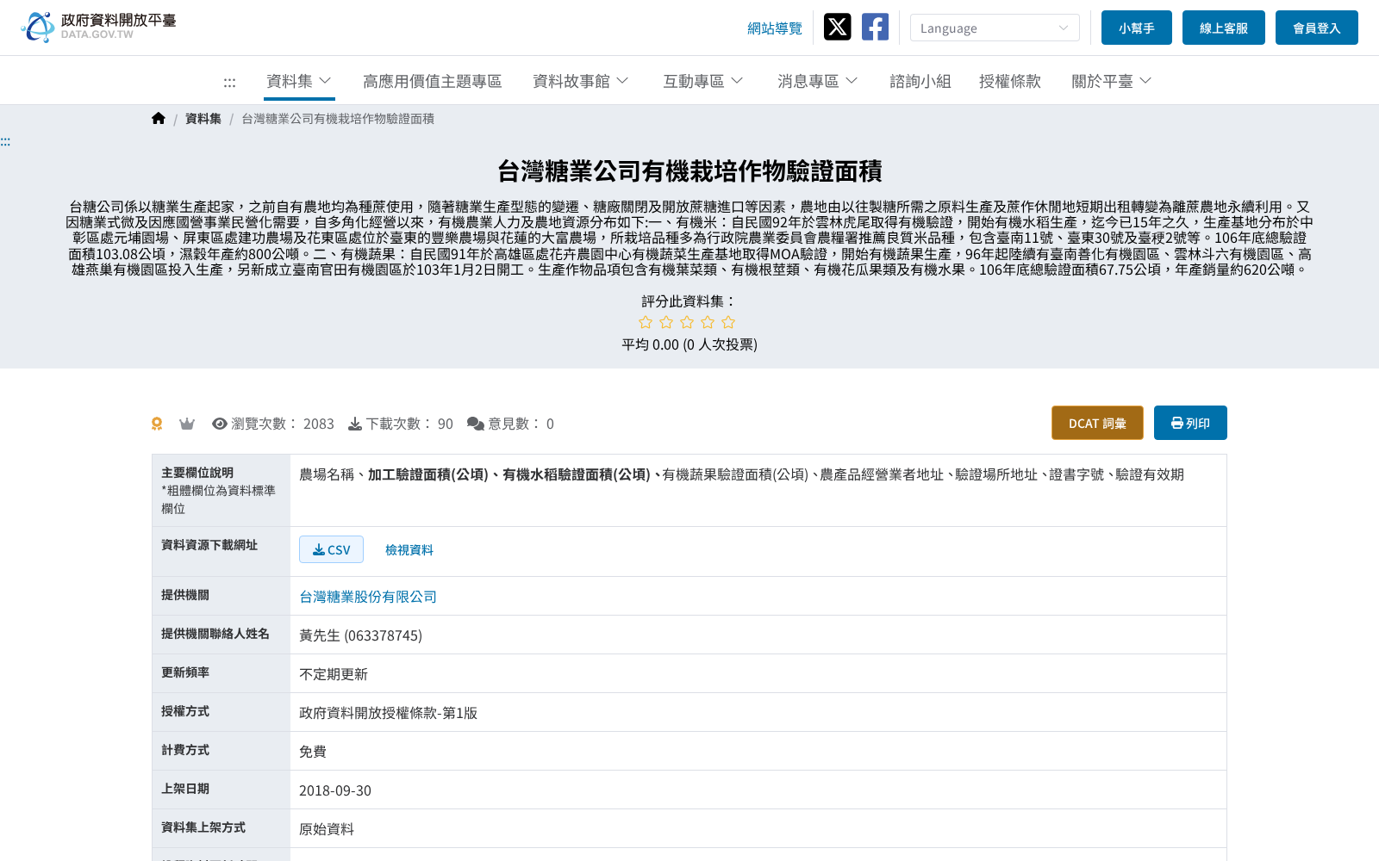Click the 提供機關聯絡人姓名 row label
This screenshot has height=861, width=1379.
pyautogui.click(x=215, y=634)
